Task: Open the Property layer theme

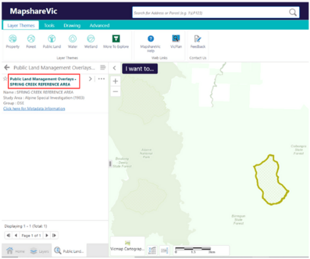Action: coord(12,41)
